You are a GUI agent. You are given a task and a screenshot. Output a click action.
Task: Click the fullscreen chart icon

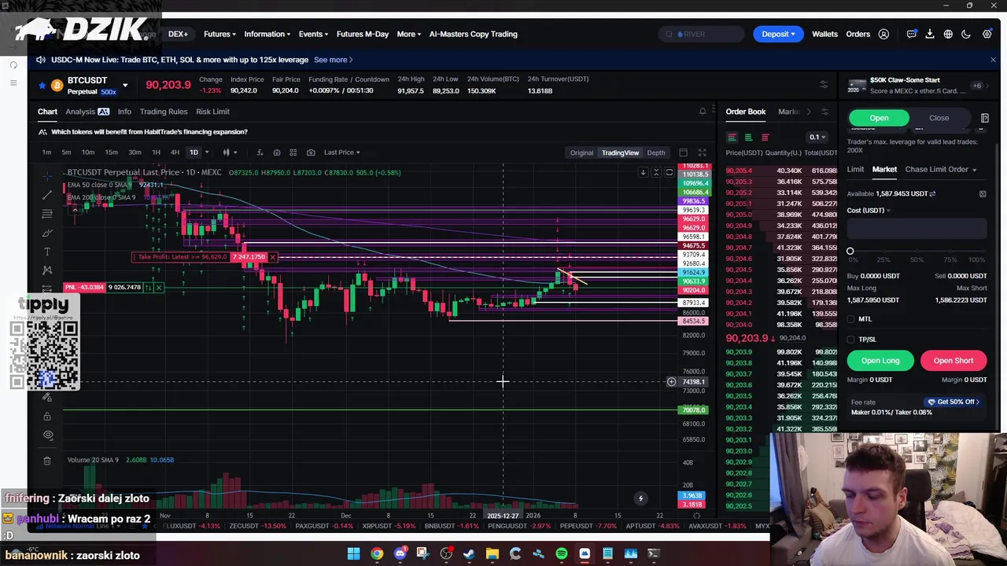point(702,153)
